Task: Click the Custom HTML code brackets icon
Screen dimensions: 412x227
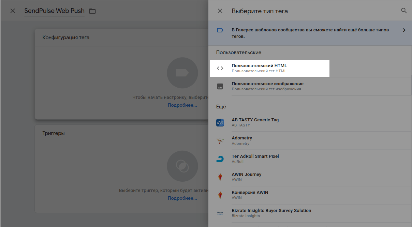Action: 220,69
